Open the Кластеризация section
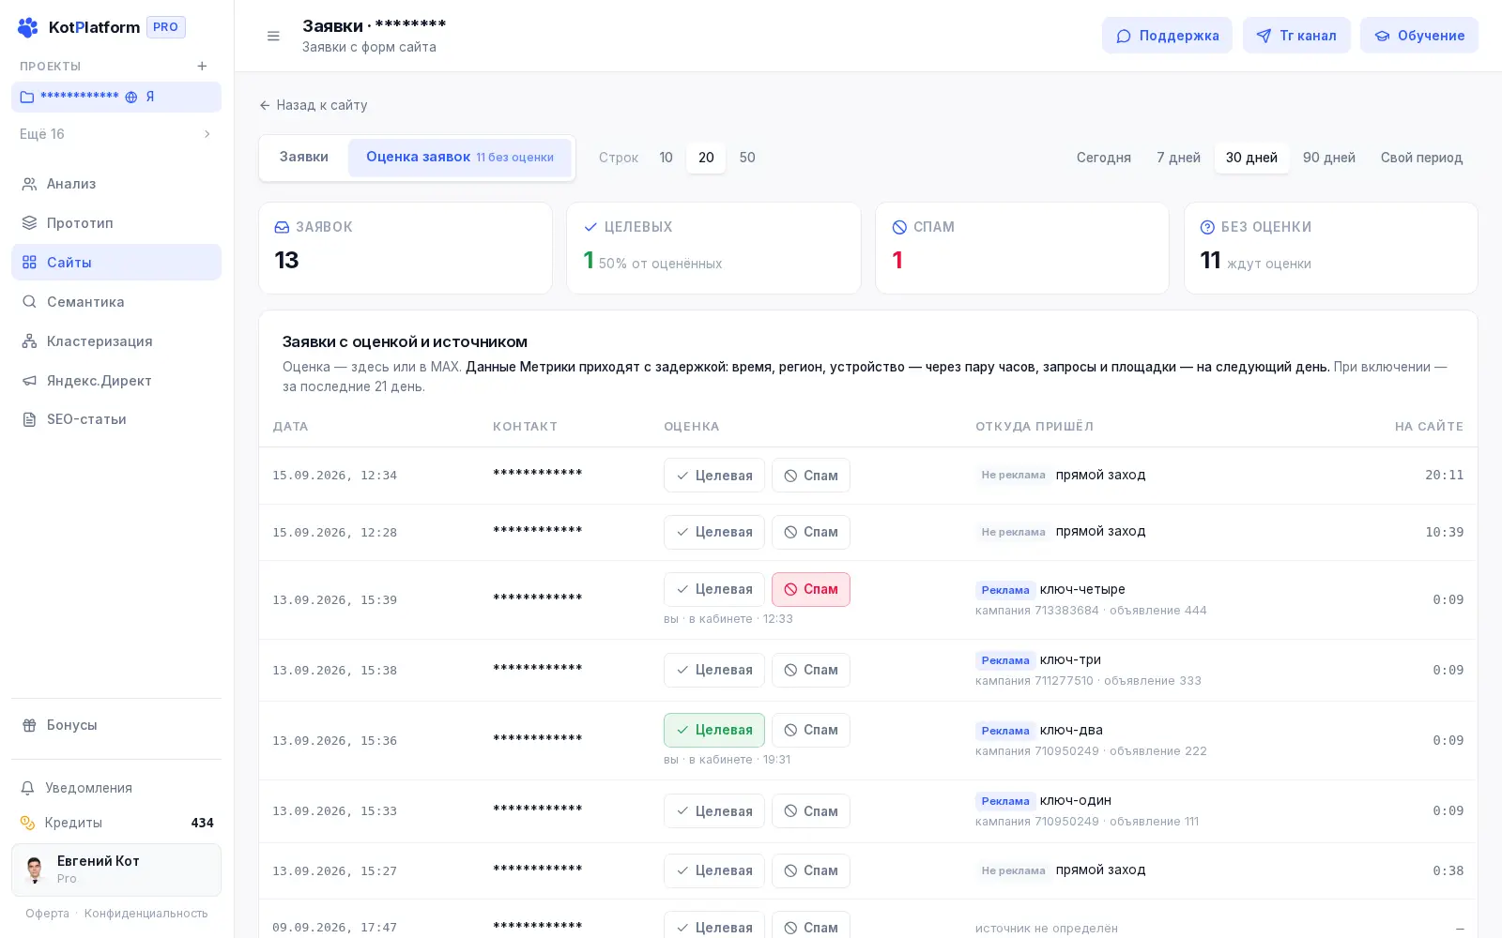The image size is (1502, 938). [116, 341]
